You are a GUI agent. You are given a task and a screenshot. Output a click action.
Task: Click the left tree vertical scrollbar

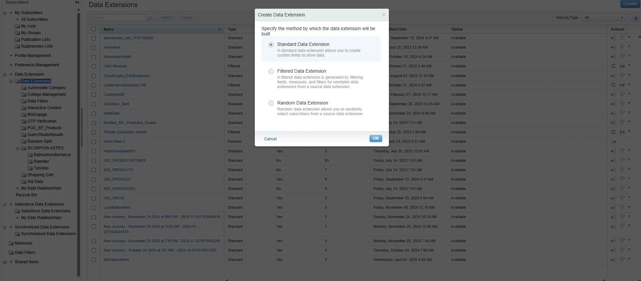pyautogui.click(x=79, y=144)
